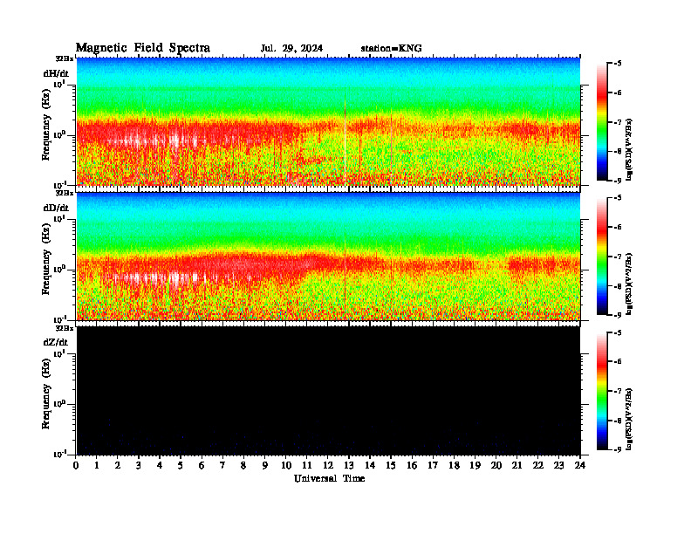
Task: Click hour tick label "13" on time axis
Action: pos(349,465)
